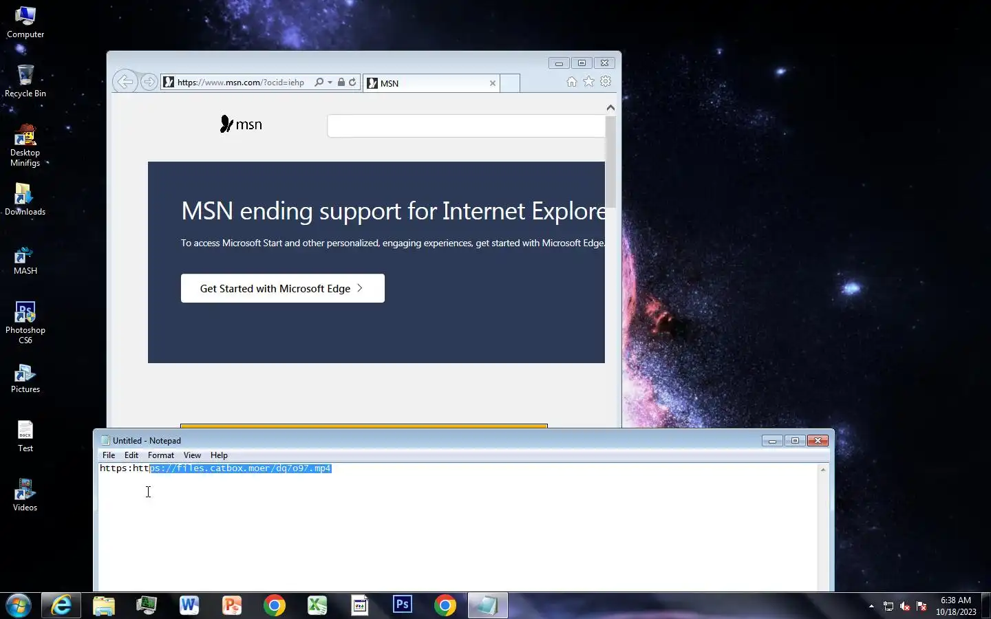Click the Forward arrow in Internet Explorer
Viewport: 991px width, 619px height.
pyautogui.click(x=149, y=82)
